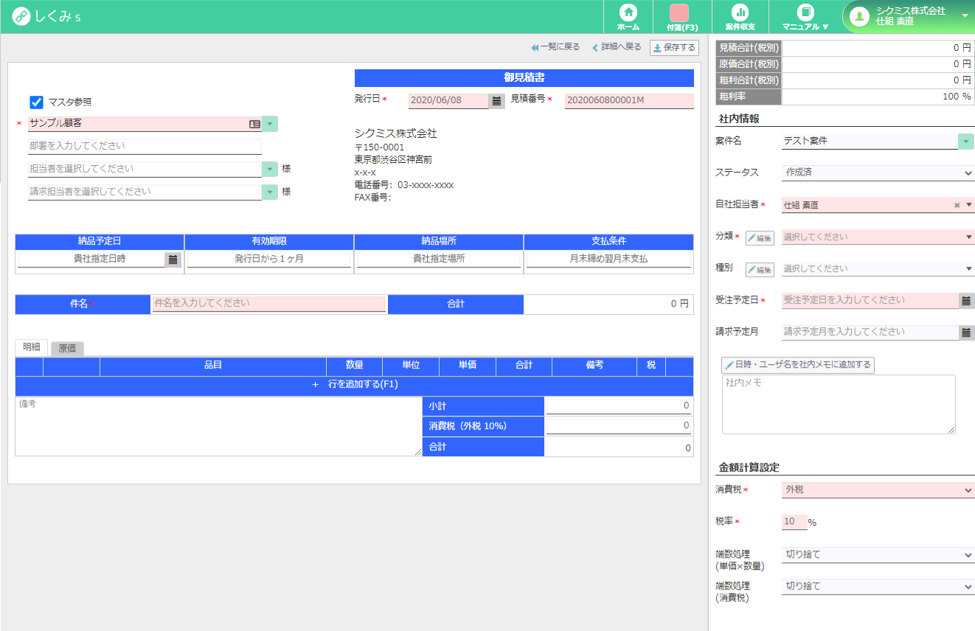Viewport: 975px width, 631px height.
Task: Open the 分類 選択してください dropdown
Action: coord(878,237)
